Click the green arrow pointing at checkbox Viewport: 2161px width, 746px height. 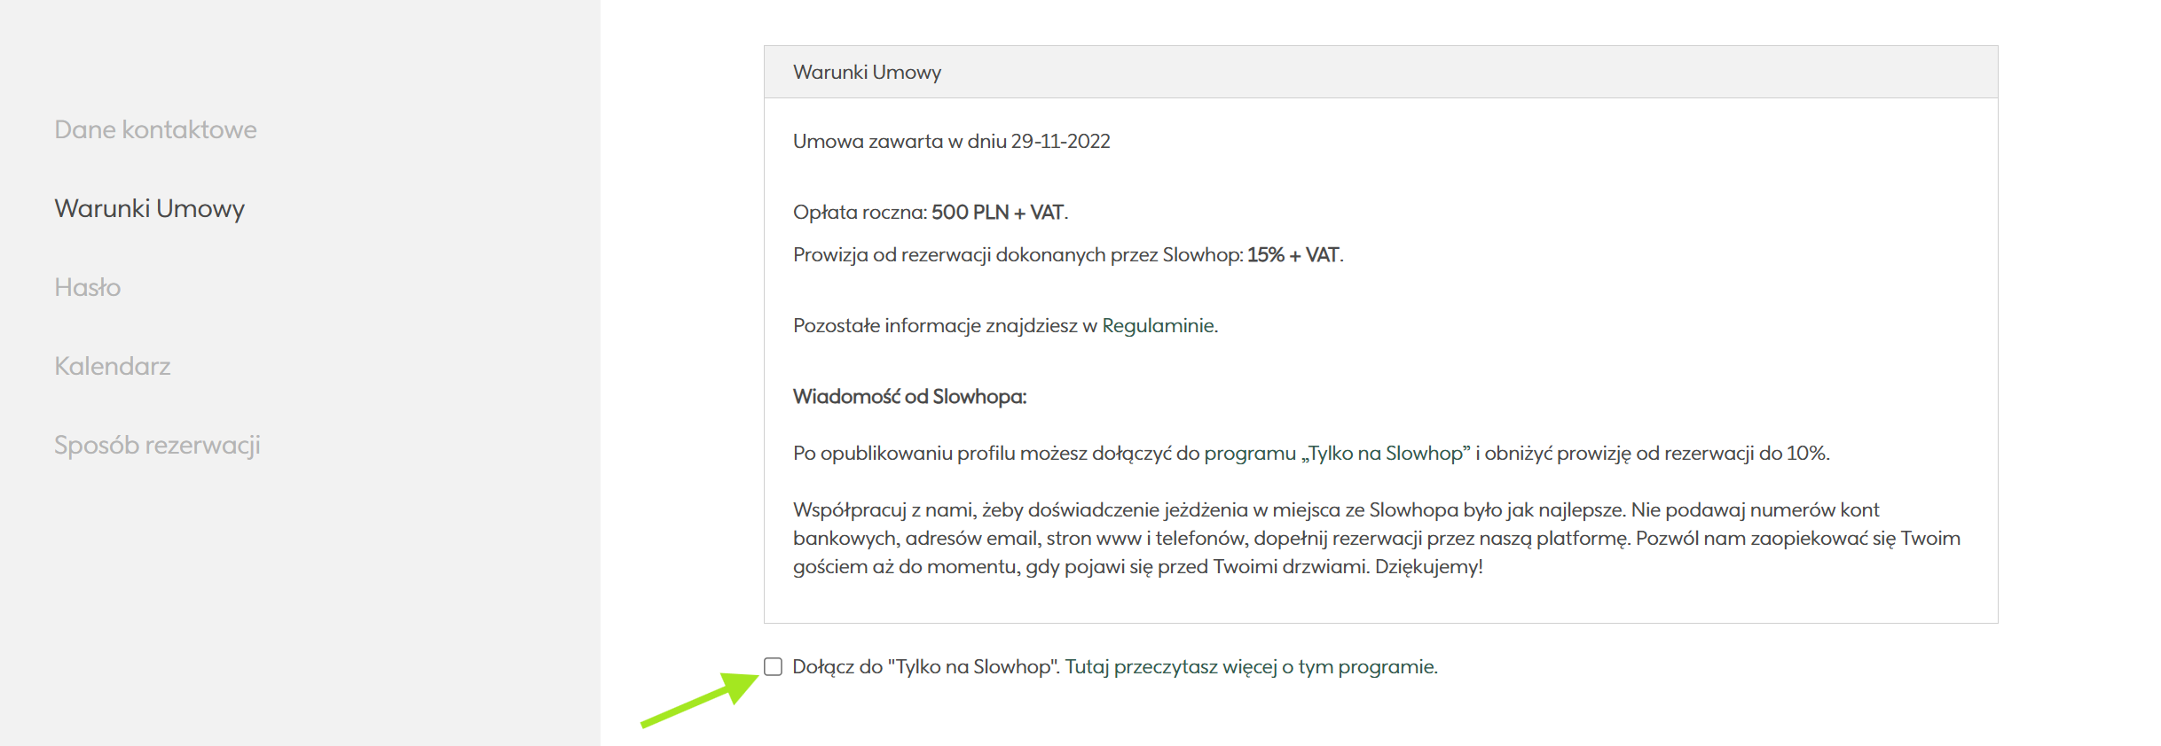click(x=701, y=700)
